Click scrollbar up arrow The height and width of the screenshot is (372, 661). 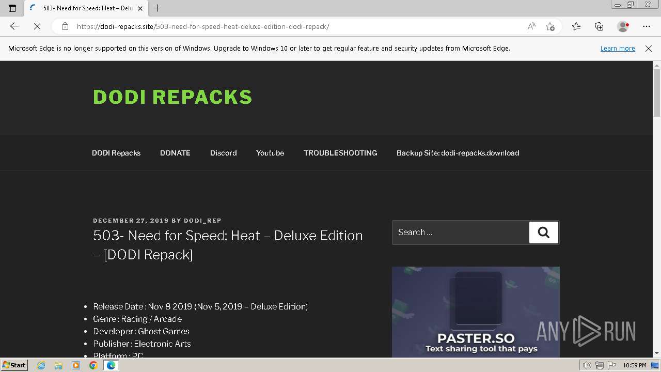[x=657, y=65]
